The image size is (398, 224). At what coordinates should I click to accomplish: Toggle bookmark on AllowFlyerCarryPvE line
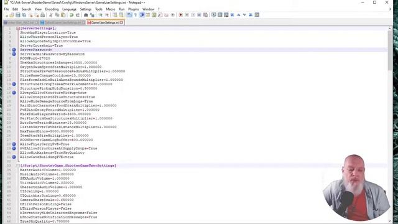[14, 144]
